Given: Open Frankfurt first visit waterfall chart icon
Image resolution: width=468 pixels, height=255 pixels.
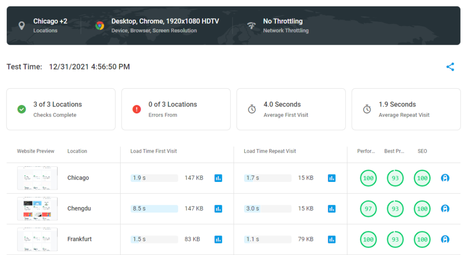Looking at the screenshot, I should pos(218,239).
